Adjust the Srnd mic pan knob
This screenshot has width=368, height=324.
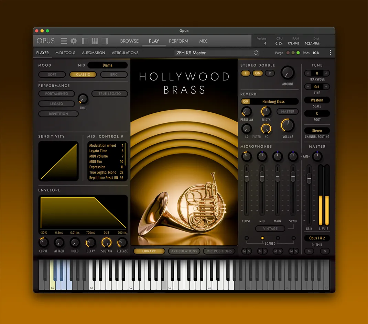point(293,156)
